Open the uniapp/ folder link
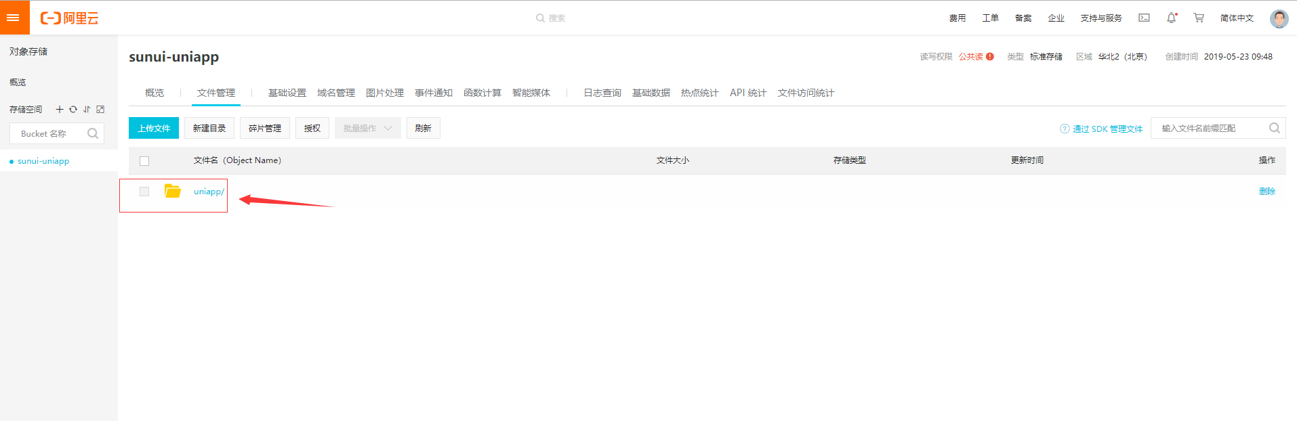The width and height of the screenshot is (1297, 421). click(x=209, y=192)
